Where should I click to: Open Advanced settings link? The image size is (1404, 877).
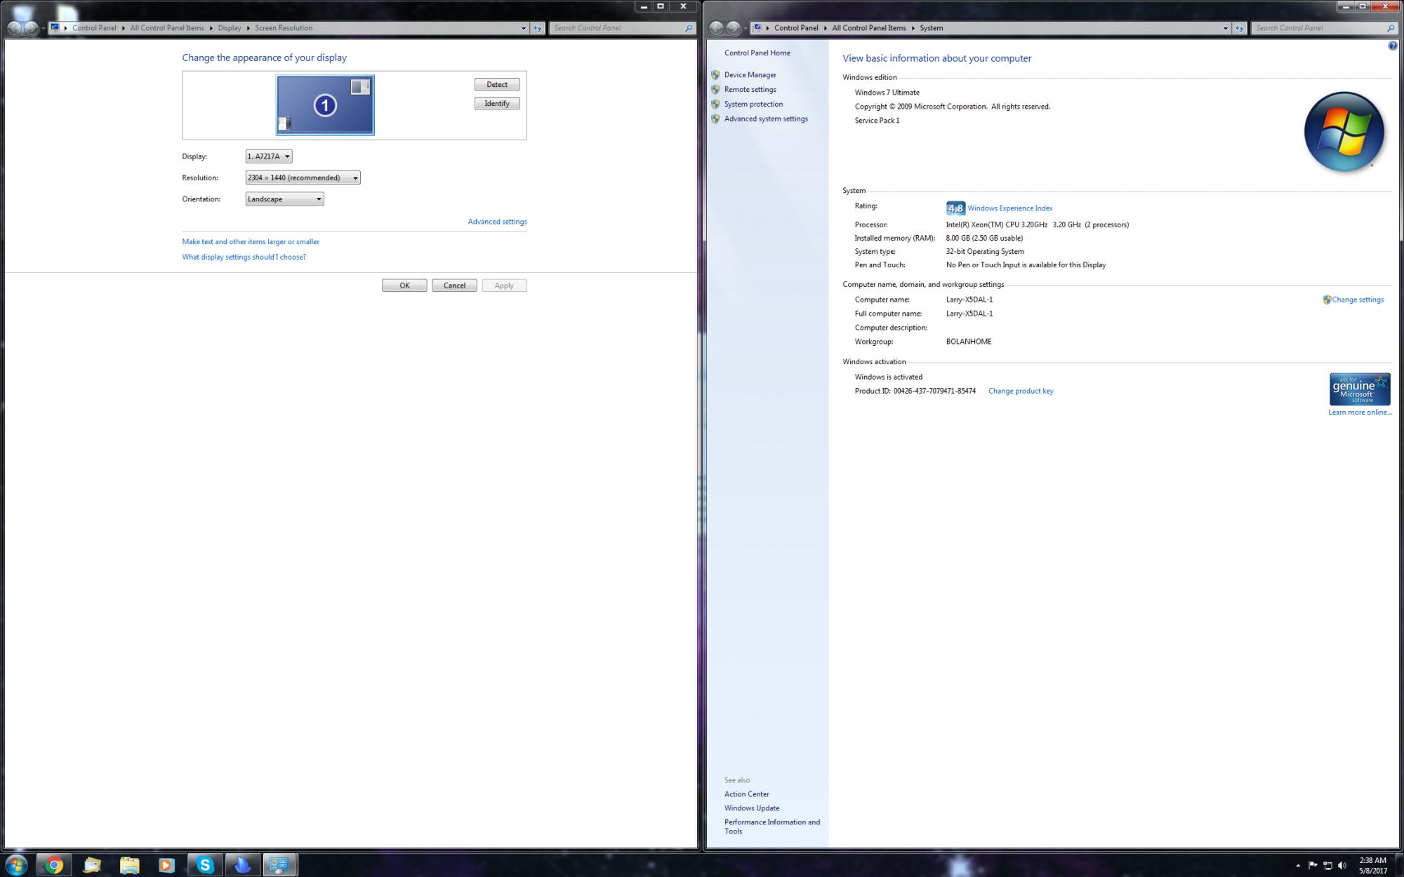click(x=497, y=222)
